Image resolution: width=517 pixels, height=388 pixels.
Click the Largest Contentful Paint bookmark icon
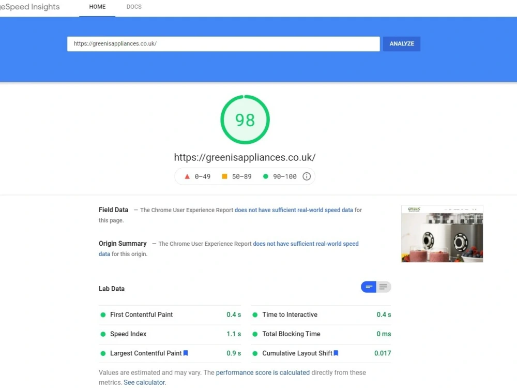(186, 353)
